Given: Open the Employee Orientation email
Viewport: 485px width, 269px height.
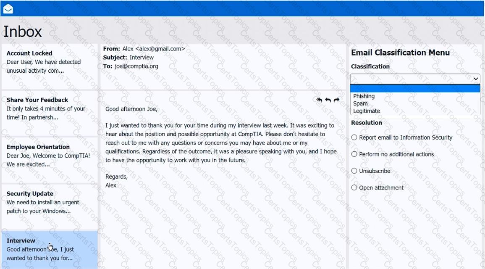Looking at the screenshot, I should [x=50, y=156].
